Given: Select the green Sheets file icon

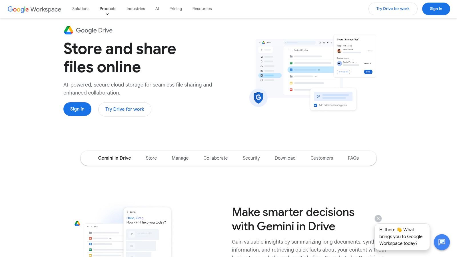Looking at the screenshot, I should [x=291, y=63].
